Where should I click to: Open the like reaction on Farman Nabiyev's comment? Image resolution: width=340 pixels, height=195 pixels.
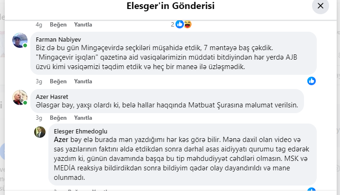312,81
